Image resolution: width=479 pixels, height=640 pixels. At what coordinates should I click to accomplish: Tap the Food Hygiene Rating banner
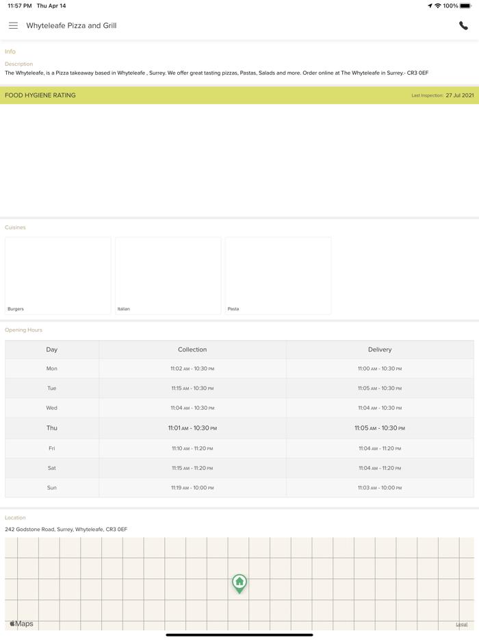tap(239, 95)
